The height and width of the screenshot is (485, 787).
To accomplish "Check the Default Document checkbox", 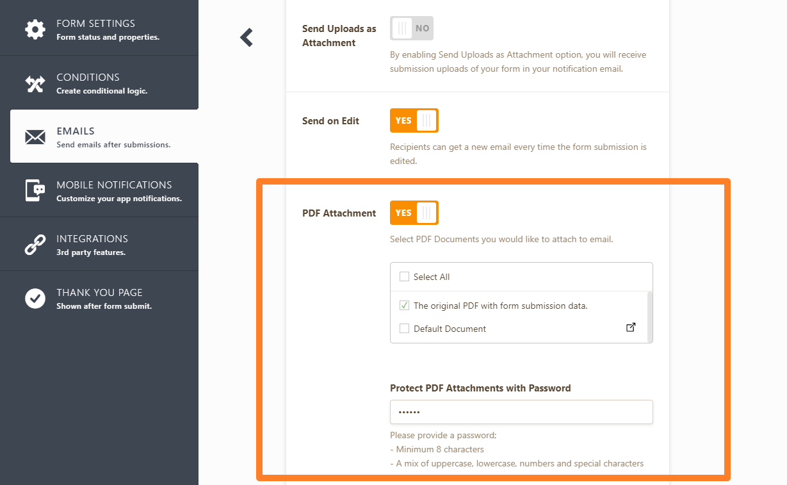I will (404, 329).
